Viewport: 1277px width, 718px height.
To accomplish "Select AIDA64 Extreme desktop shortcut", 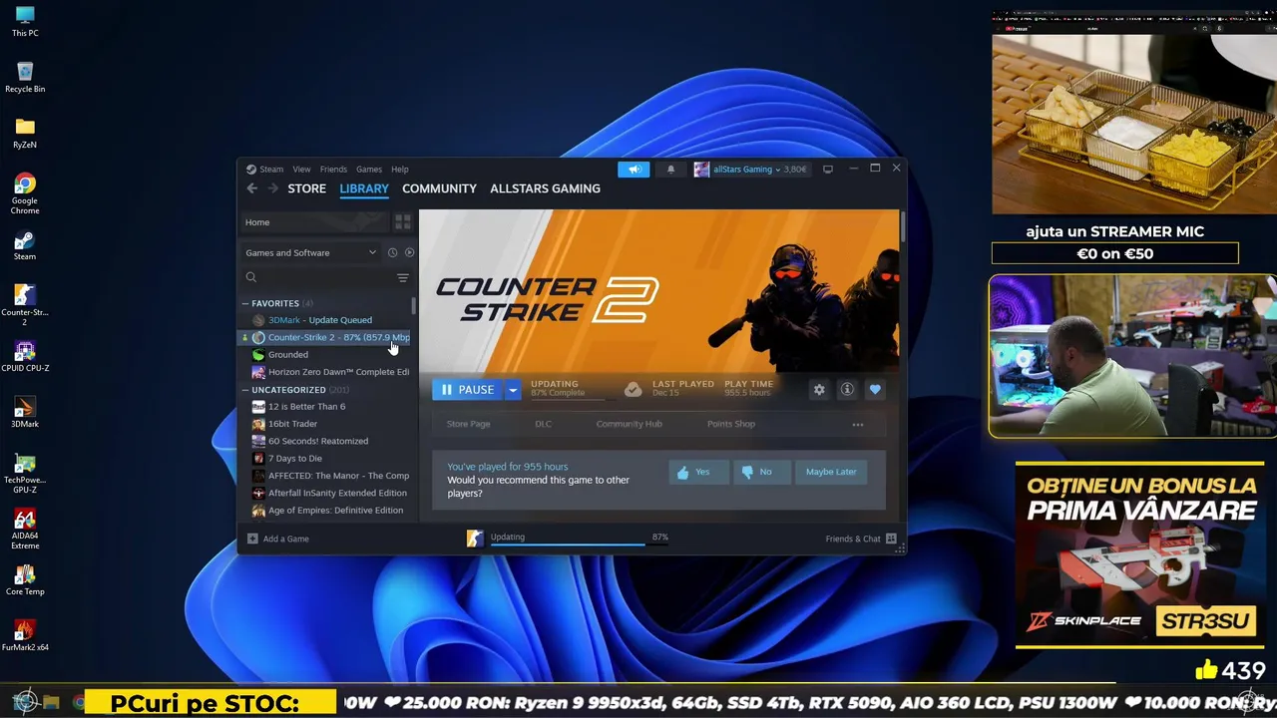I will tap(25, 529).
